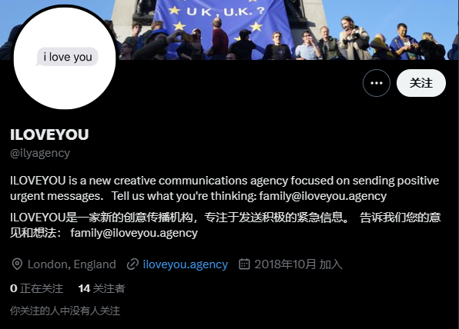This screenshot has width=459, height=329.
Task: Click the 关注 follow button
Action: pos(421,83)
